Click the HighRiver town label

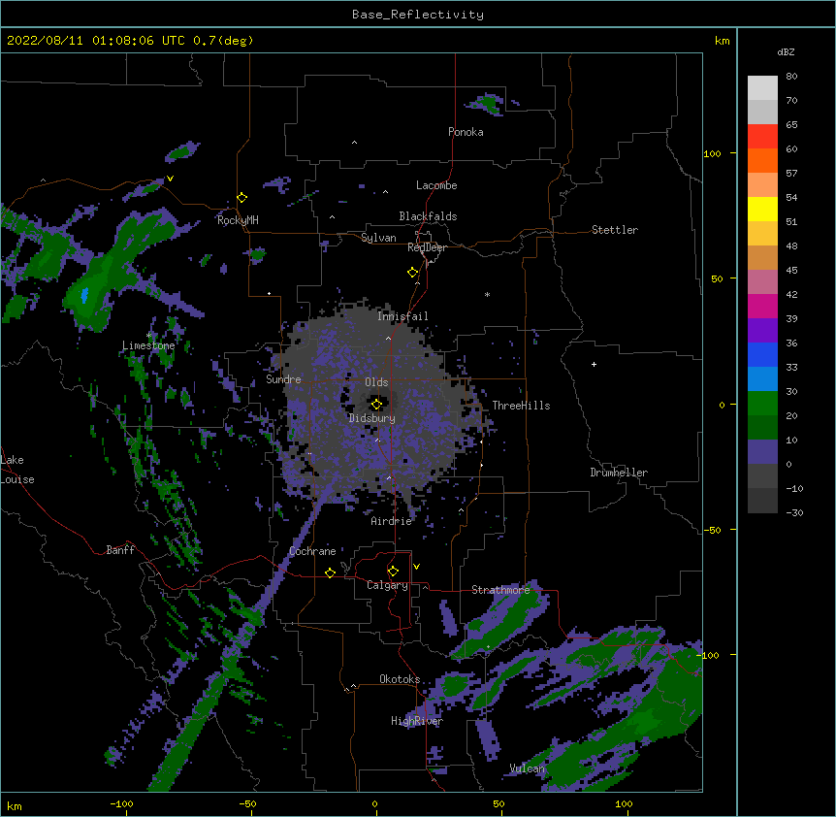tap(417, 721)
